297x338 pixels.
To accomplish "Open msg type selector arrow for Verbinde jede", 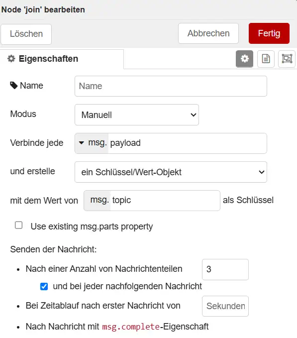I will (x=81, y=143).
